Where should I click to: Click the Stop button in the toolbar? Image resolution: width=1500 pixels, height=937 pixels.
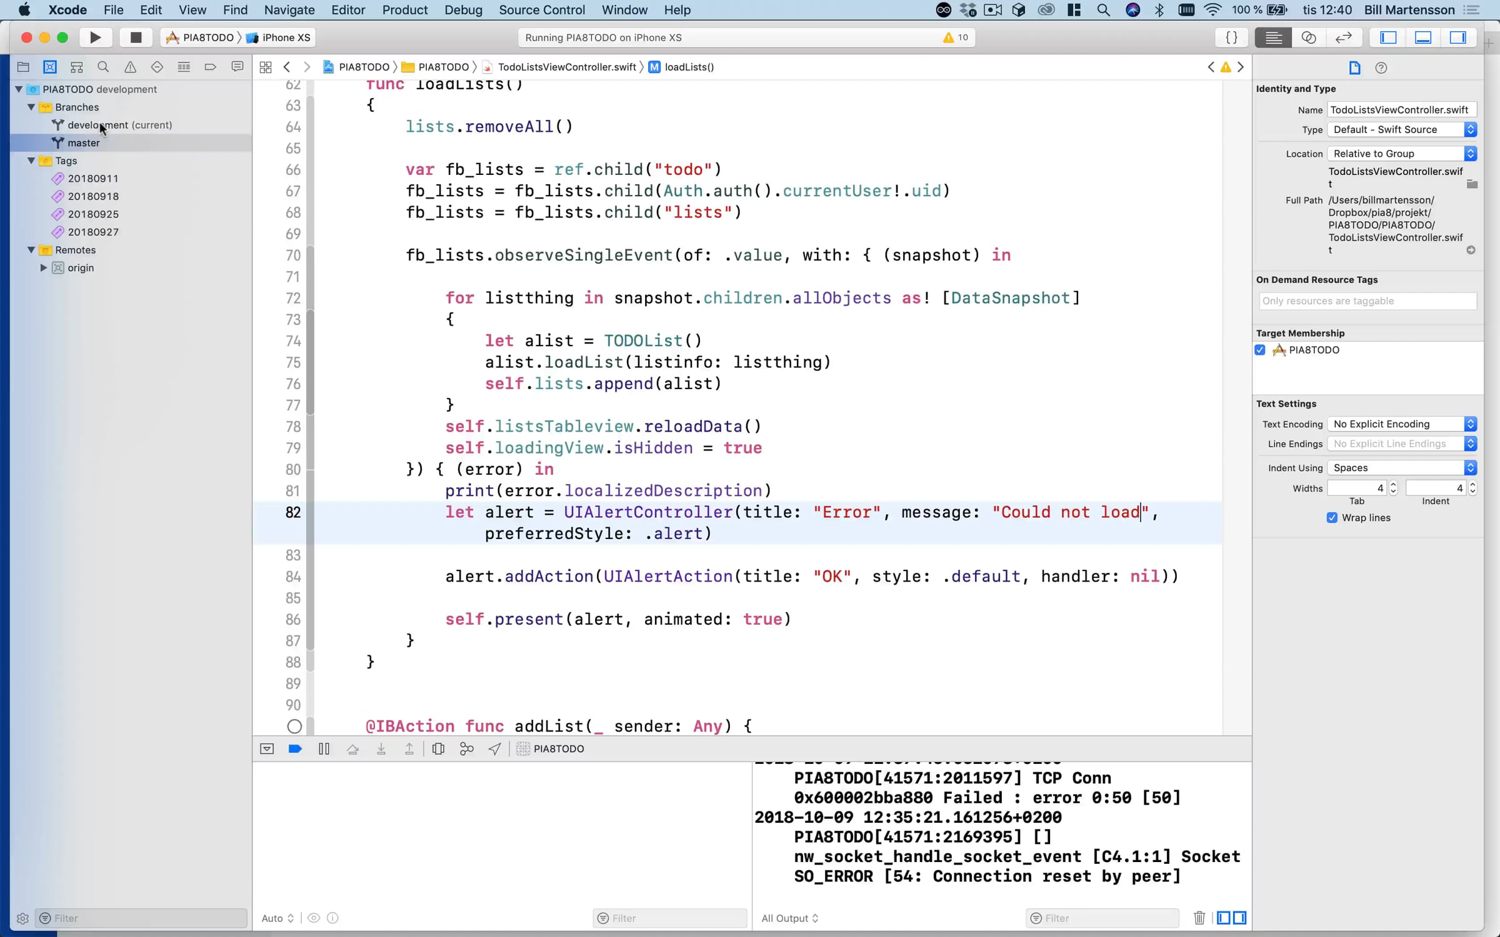[x=135, y=37]
